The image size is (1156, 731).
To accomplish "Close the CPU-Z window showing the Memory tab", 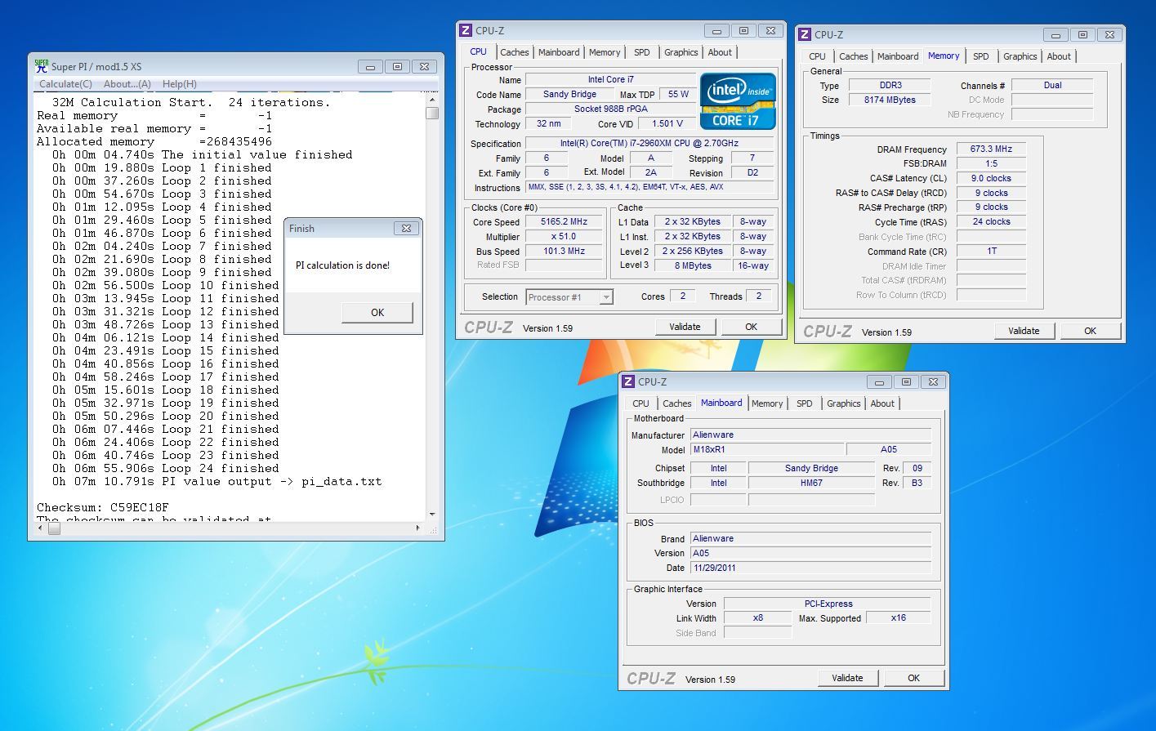I will click(1109, 35).
